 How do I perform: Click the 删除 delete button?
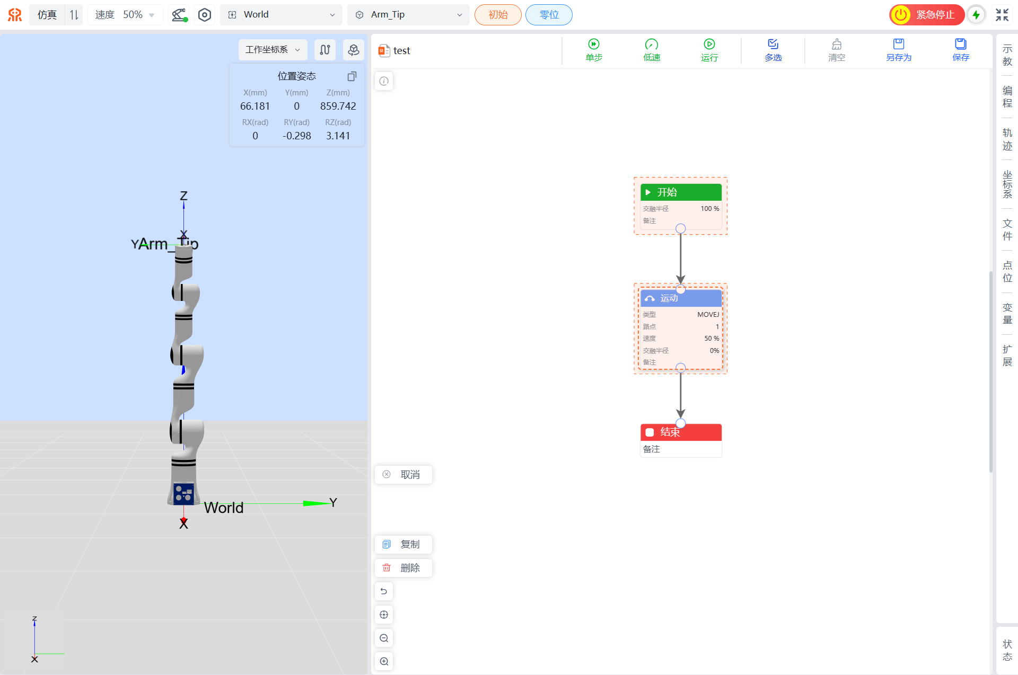click(403, 568)
